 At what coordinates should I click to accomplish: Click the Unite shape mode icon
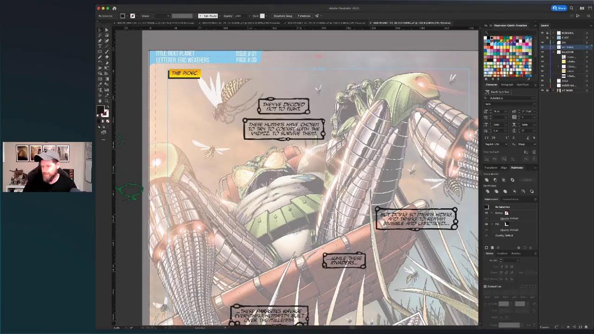point(487,180)
